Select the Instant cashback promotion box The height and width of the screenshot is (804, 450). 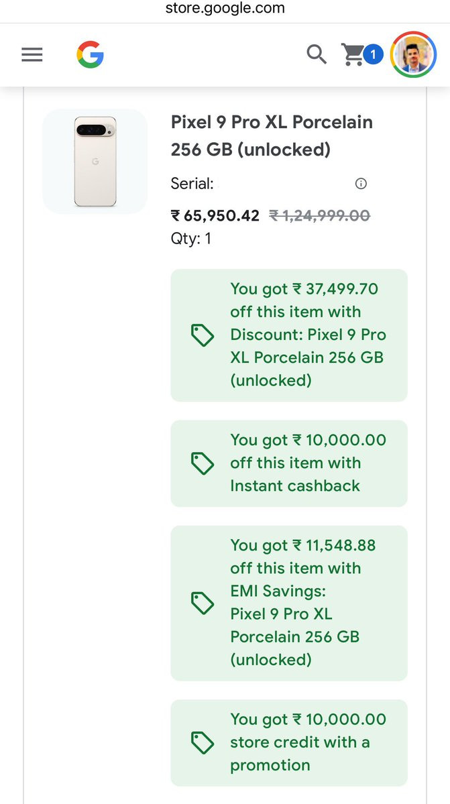[288, 463]
